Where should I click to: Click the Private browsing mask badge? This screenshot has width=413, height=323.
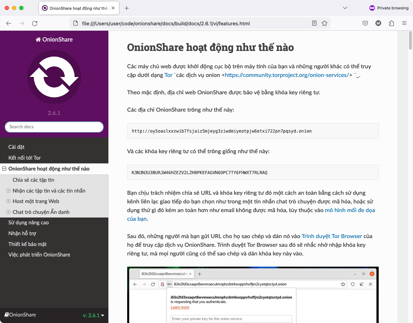click(x=372, y=8)
